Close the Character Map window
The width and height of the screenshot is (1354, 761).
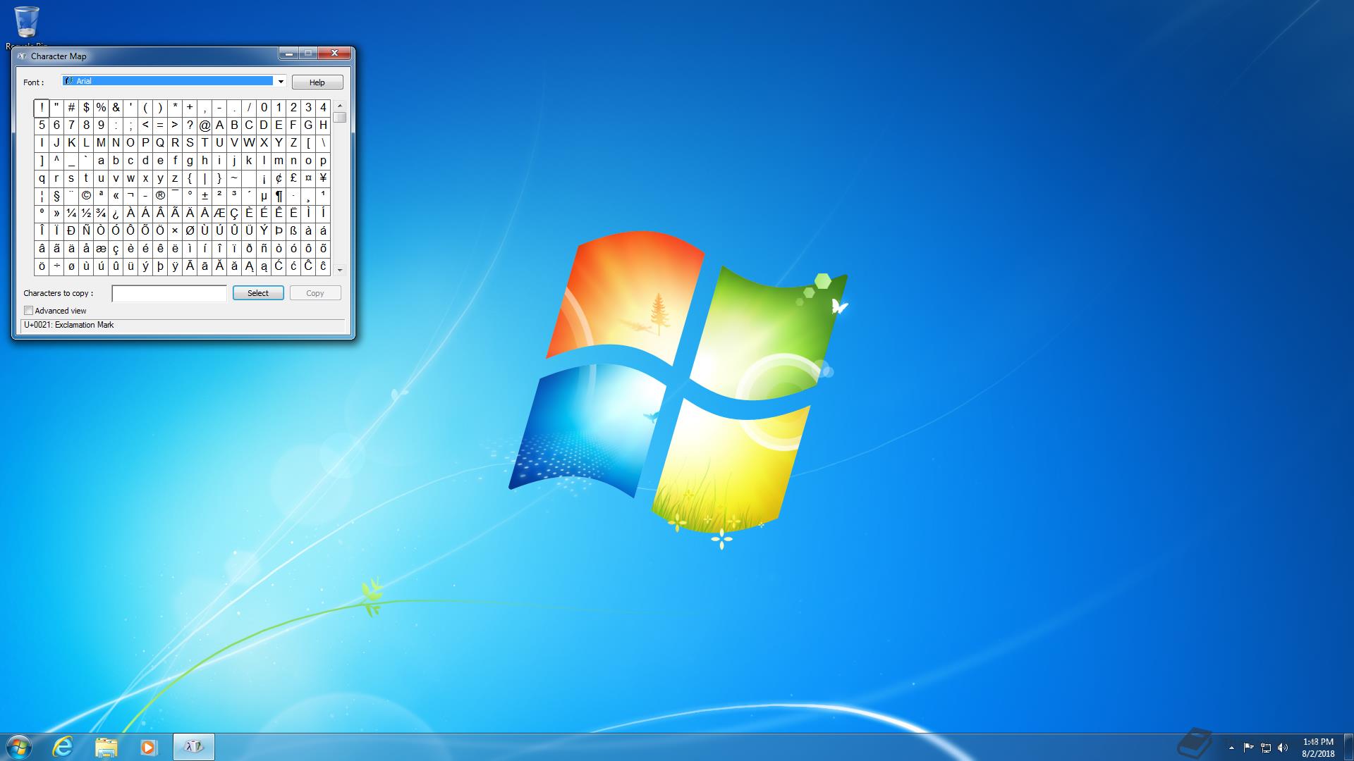334,54
